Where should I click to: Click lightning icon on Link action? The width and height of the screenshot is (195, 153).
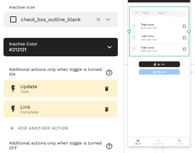click(x=13, y=109)
